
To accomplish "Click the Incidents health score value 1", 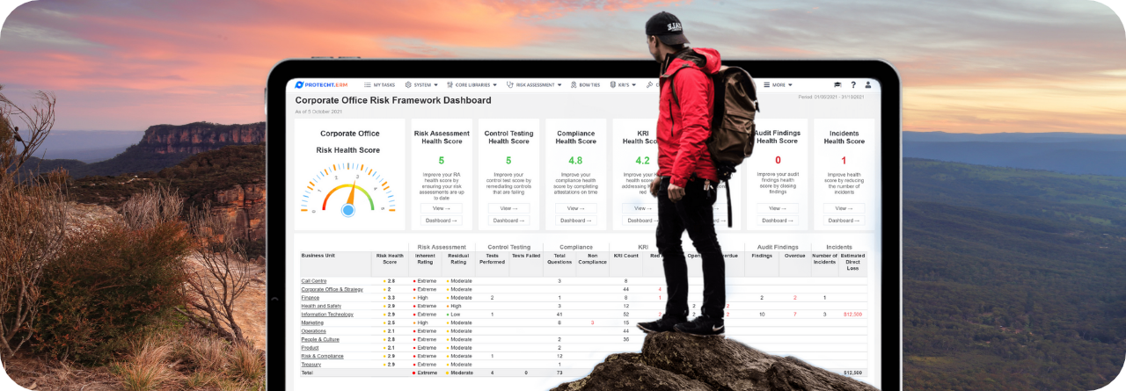I will (844, 160).
